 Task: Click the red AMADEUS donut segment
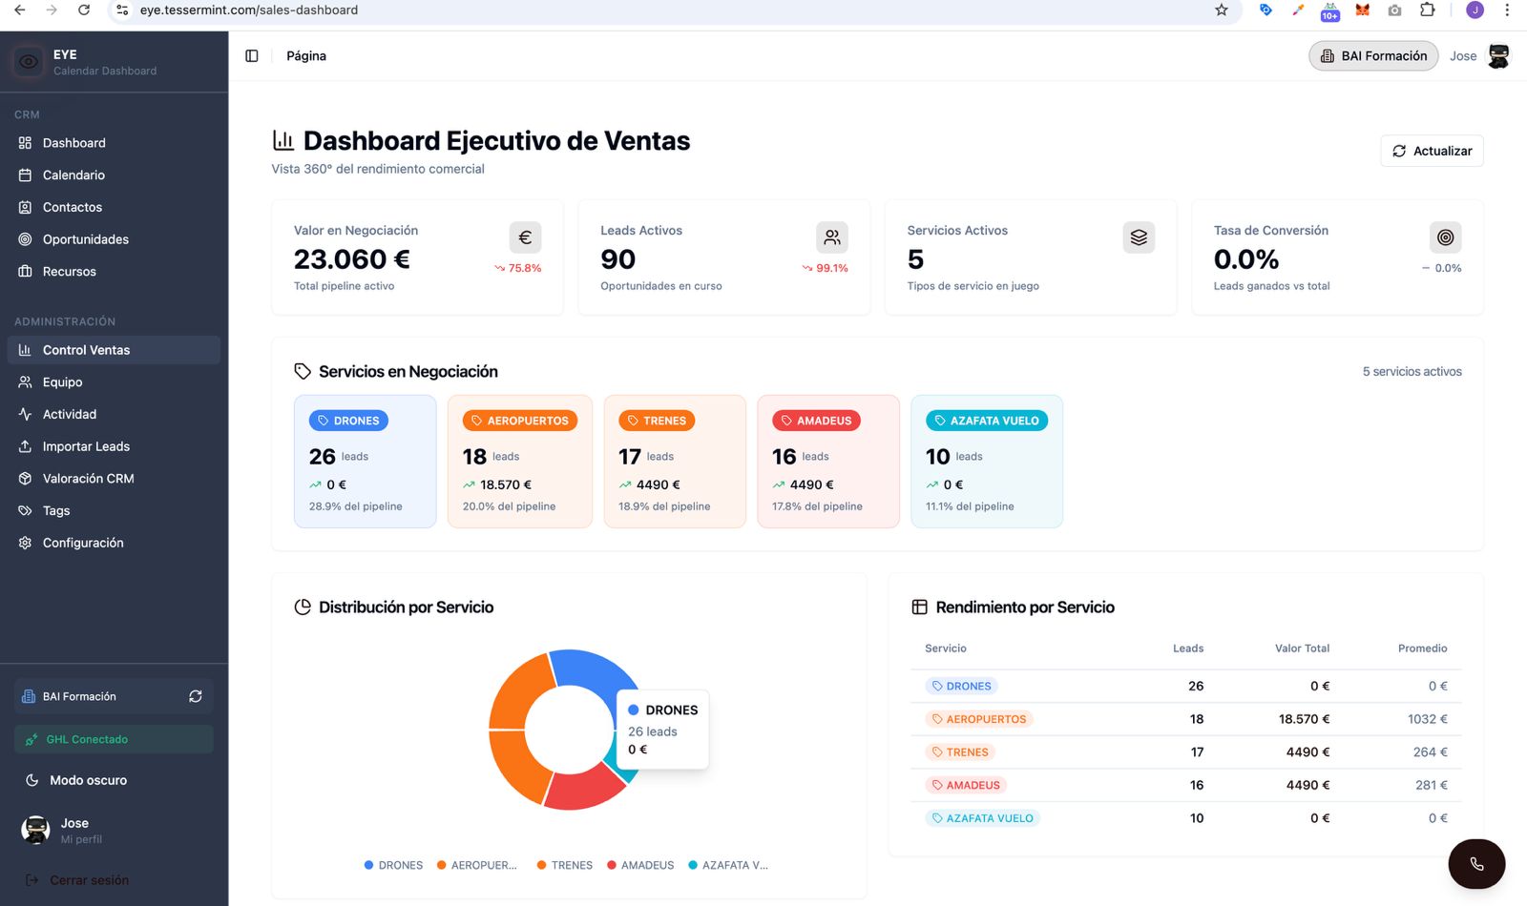(x=585, y=787)
